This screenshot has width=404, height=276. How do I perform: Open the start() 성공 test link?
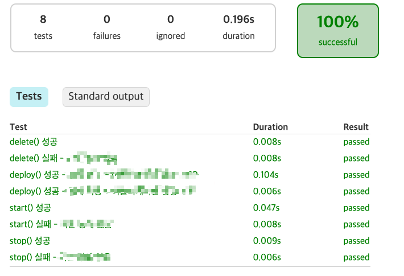30,208
